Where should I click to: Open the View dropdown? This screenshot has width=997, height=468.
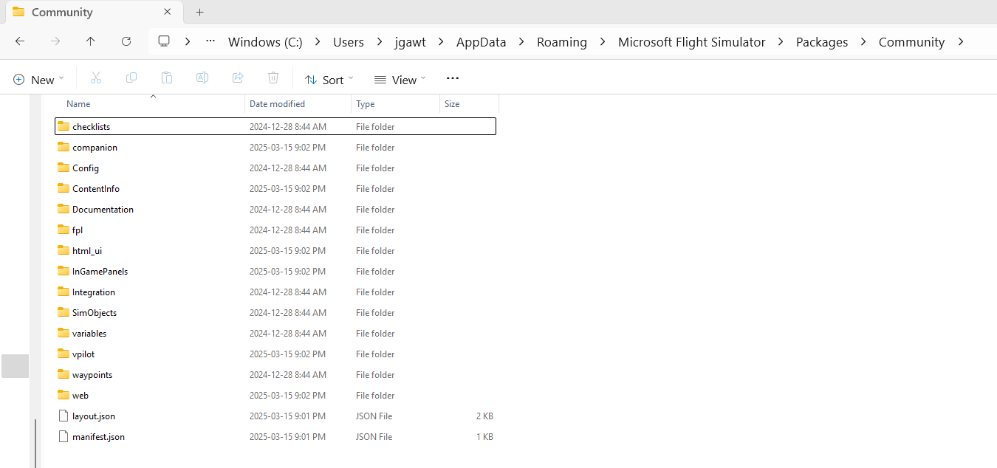[399, 79]
